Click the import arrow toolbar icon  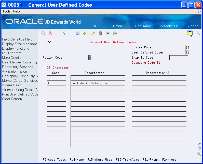tap(108, 34)
